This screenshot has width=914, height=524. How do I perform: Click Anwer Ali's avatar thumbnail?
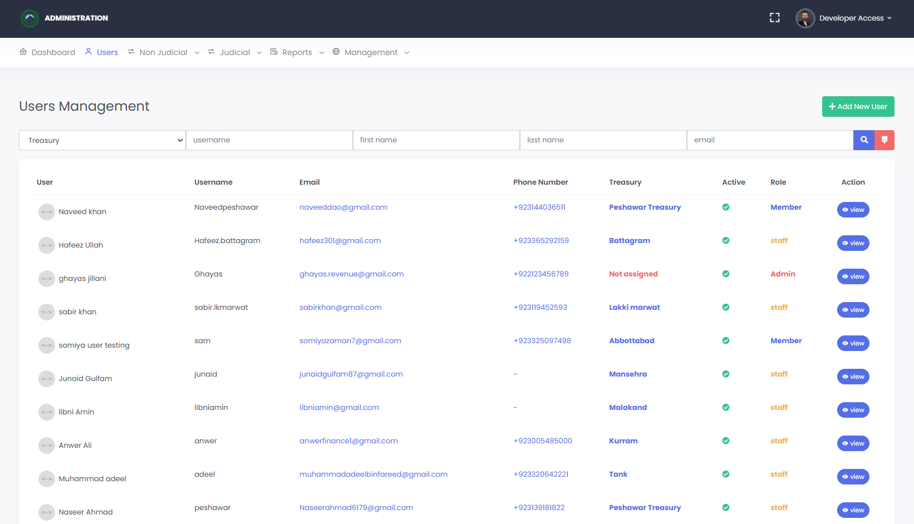(47, 446)
